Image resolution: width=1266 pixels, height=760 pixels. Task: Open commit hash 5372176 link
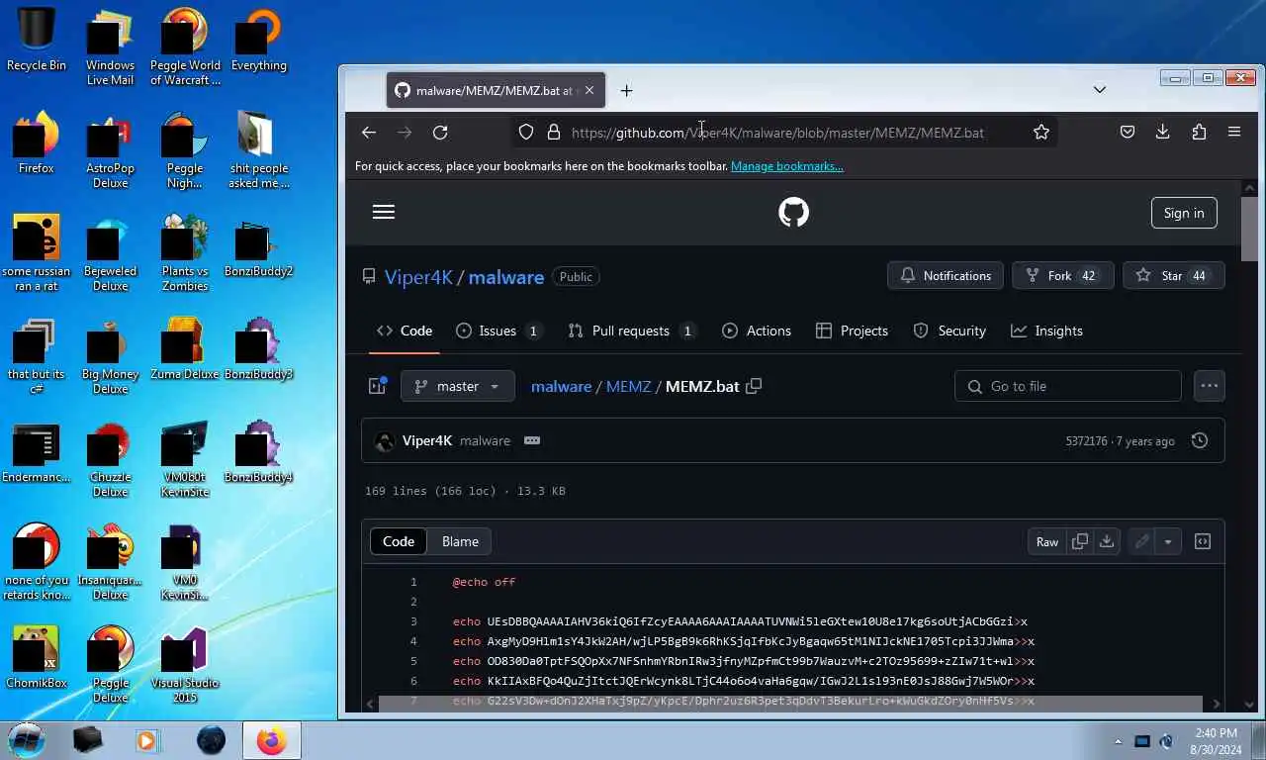coord(1086,441)
